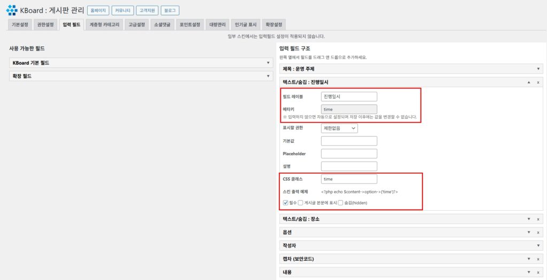Expand the KBoard 기본 필드 section
This screenshot has height=280, width=547.
tap(141, 63)
